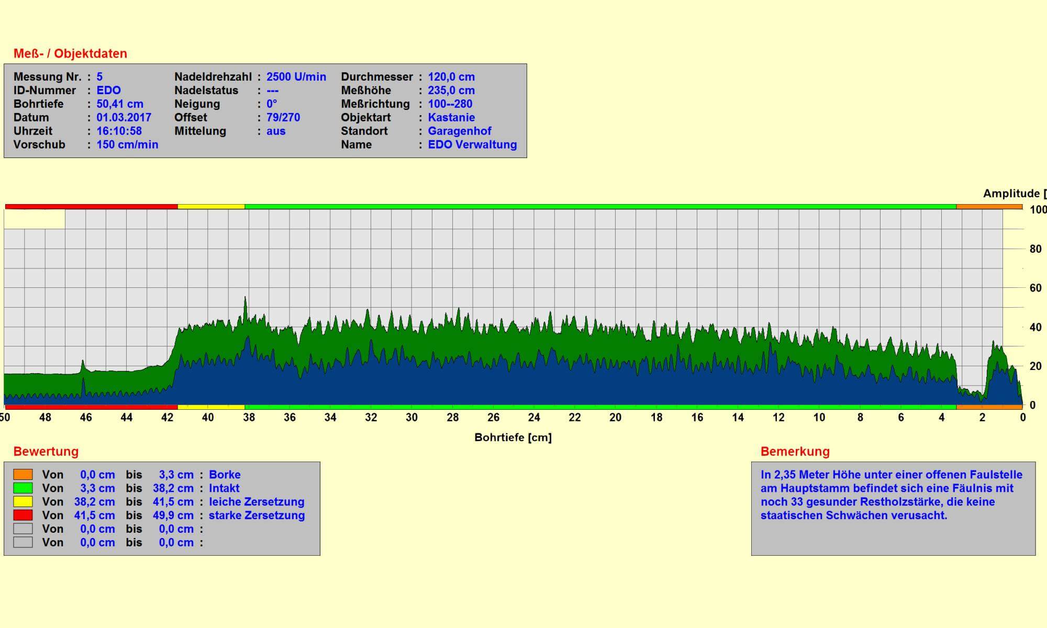1047x628 pixels.
Task: Click the leichte Zersetzung label
Action: click(x=257, y=502)
